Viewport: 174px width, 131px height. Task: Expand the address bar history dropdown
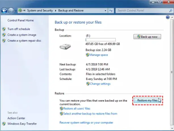[x=105, y=11]
